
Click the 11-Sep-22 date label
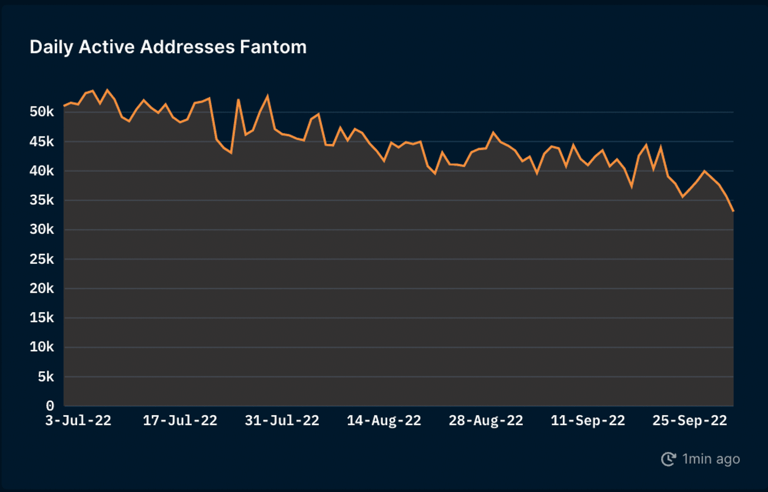click(x=588, y=421)
